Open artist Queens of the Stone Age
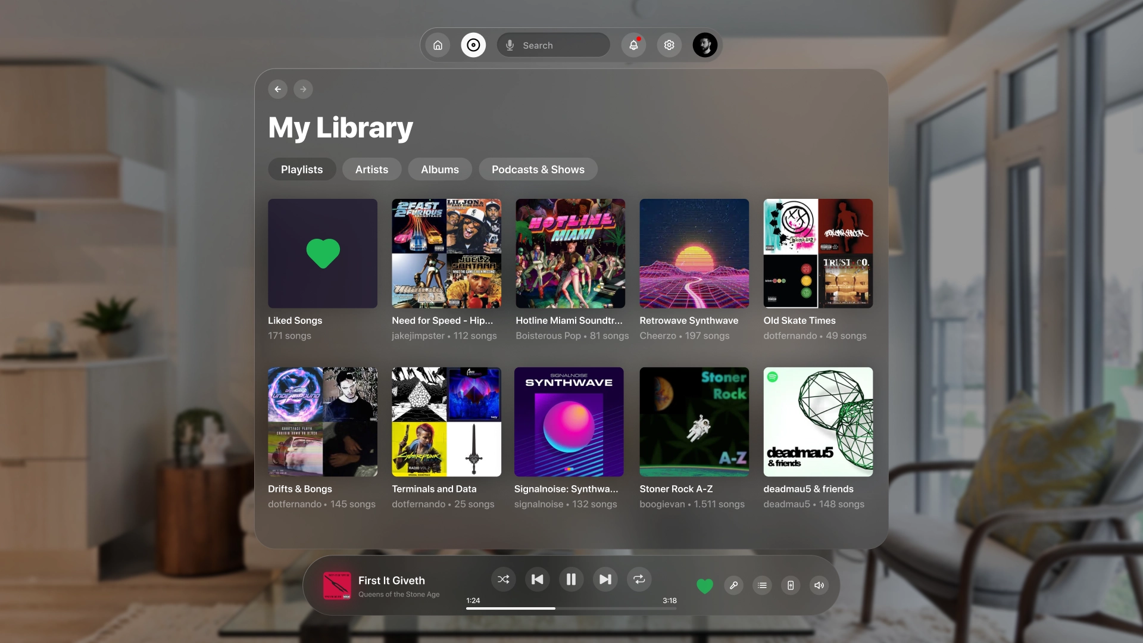 coord(399,594)
